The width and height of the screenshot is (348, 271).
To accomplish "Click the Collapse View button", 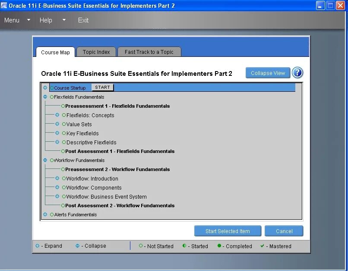I will coord(268,73).
